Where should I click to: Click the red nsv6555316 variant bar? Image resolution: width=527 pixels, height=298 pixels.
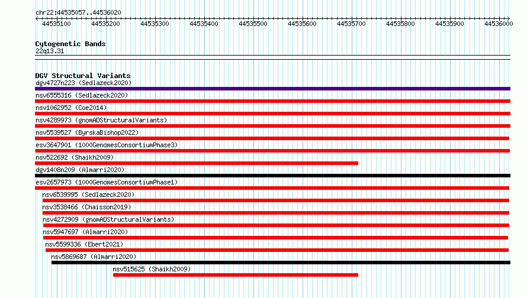click(272, 101)
